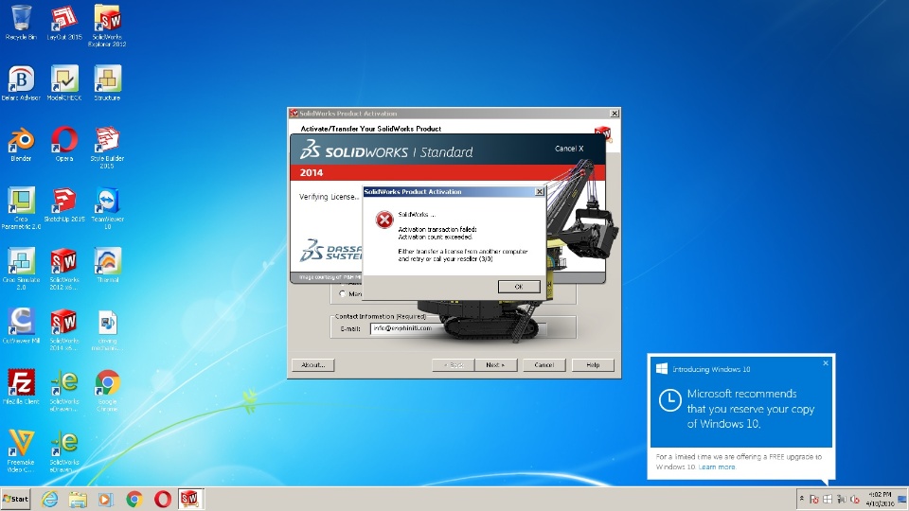
Task: Open SolidWorks Explorer 2012 desktop shortcut
Action: 107,26
